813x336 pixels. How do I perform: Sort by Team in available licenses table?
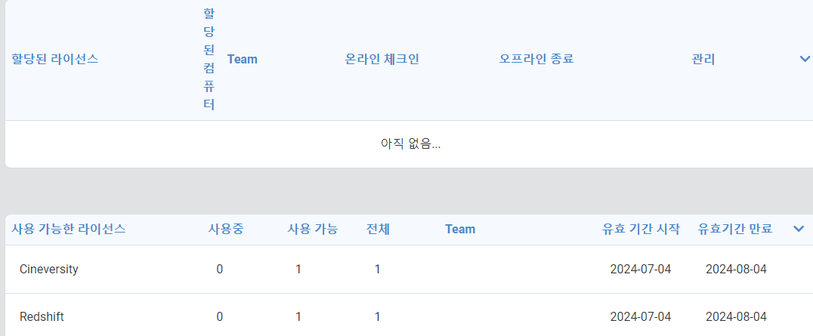click(x=460, y=229)
